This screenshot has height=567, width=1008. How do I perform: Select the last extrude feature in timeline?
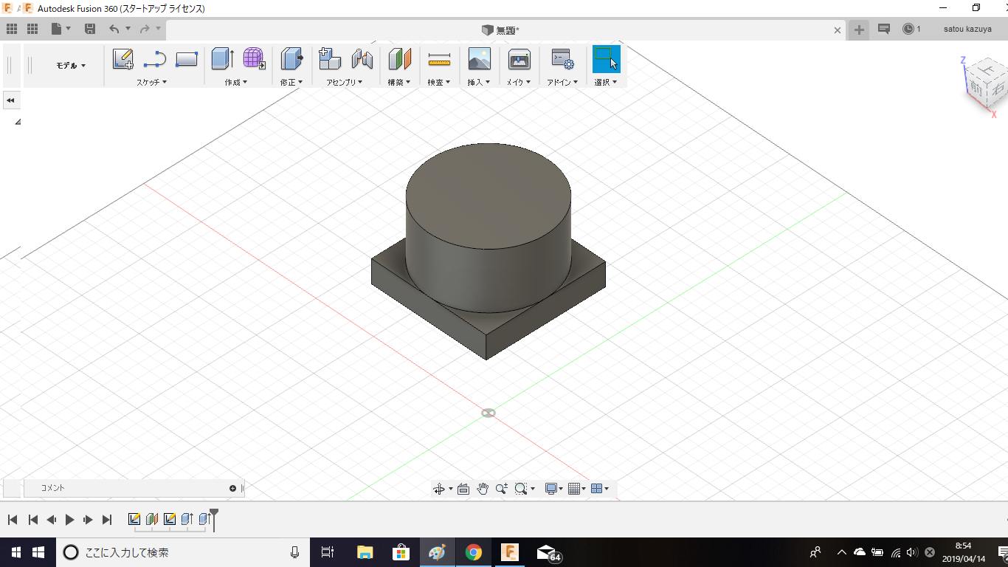click(x=205, y=519)
